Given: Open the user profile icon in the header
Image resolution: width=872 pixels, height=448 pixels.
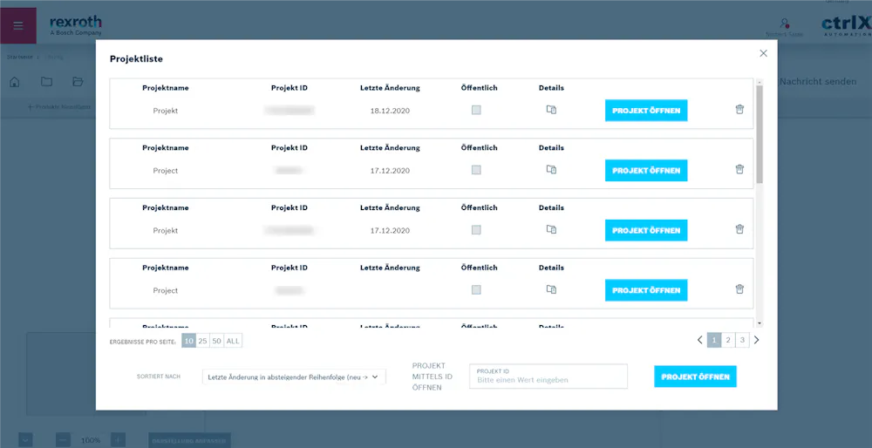Looking at the screenshot, I should click(784, 24).
